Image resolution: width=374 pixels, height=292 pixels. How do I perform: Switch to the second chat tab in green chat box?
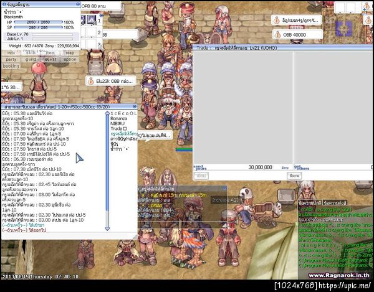pyautogui.click(x=334, y=203)
